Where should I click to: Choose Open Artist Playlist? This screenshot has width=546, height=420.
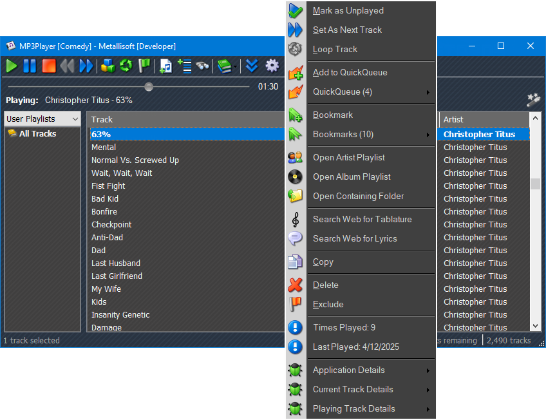[348, 158]
